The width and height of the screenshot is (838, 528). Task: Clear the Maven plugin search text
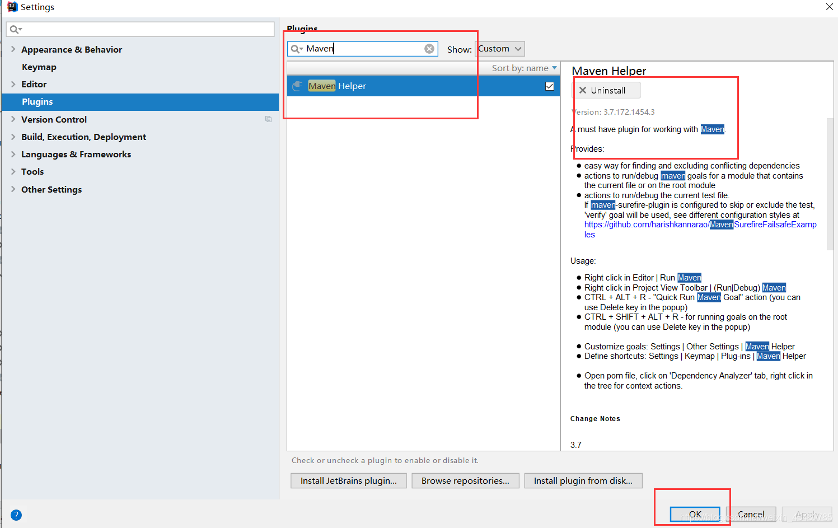coord(429,49)
